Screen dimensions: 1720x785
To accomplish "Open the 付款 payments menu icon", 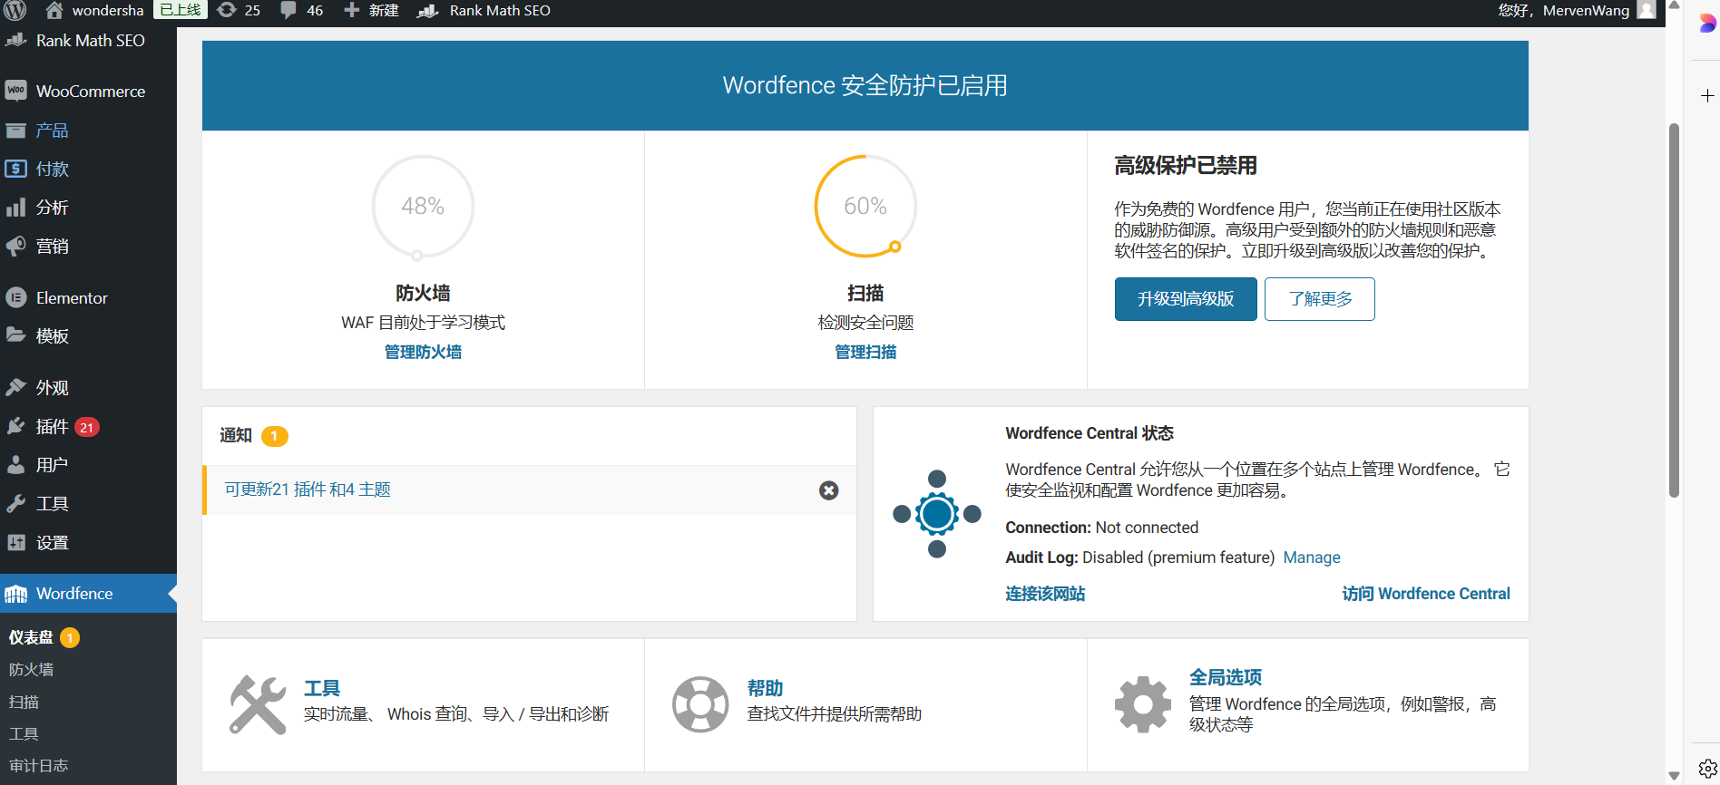I will click(15, 169).
